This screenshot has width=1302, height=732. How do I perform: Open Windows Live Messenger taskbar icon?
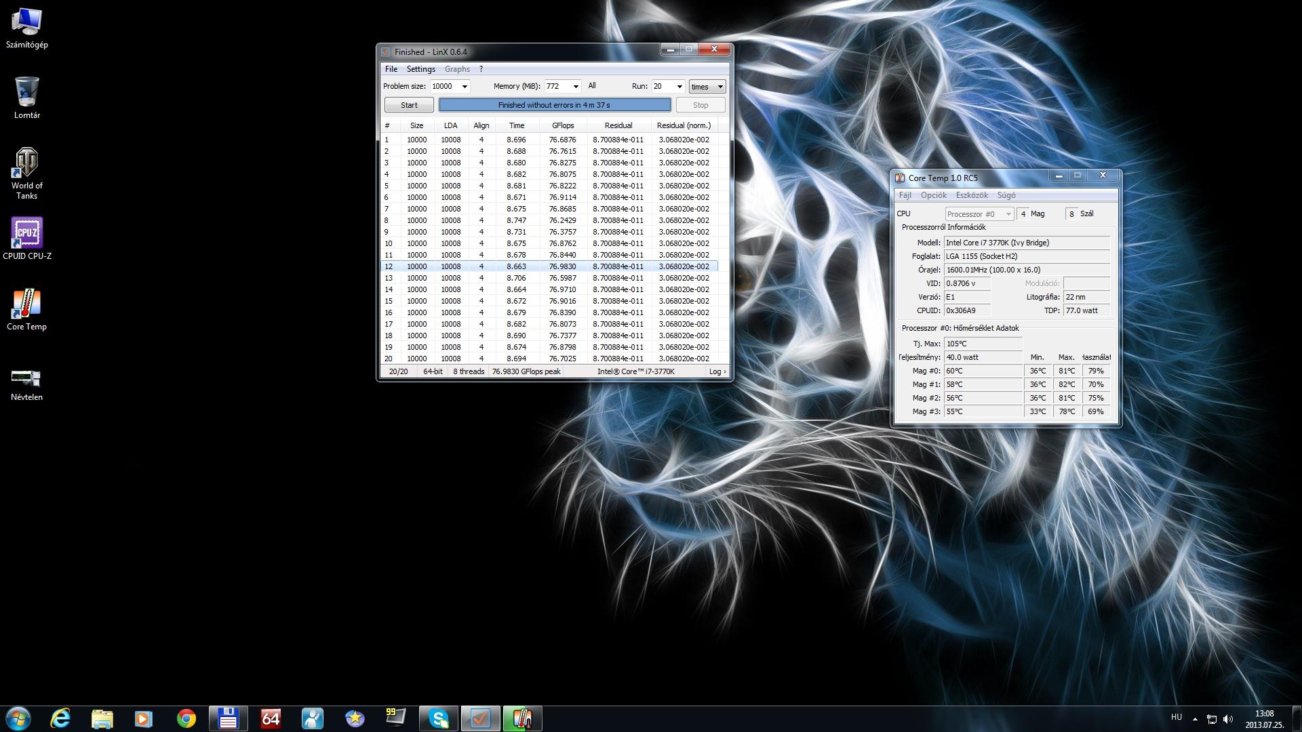click(312, 718)
